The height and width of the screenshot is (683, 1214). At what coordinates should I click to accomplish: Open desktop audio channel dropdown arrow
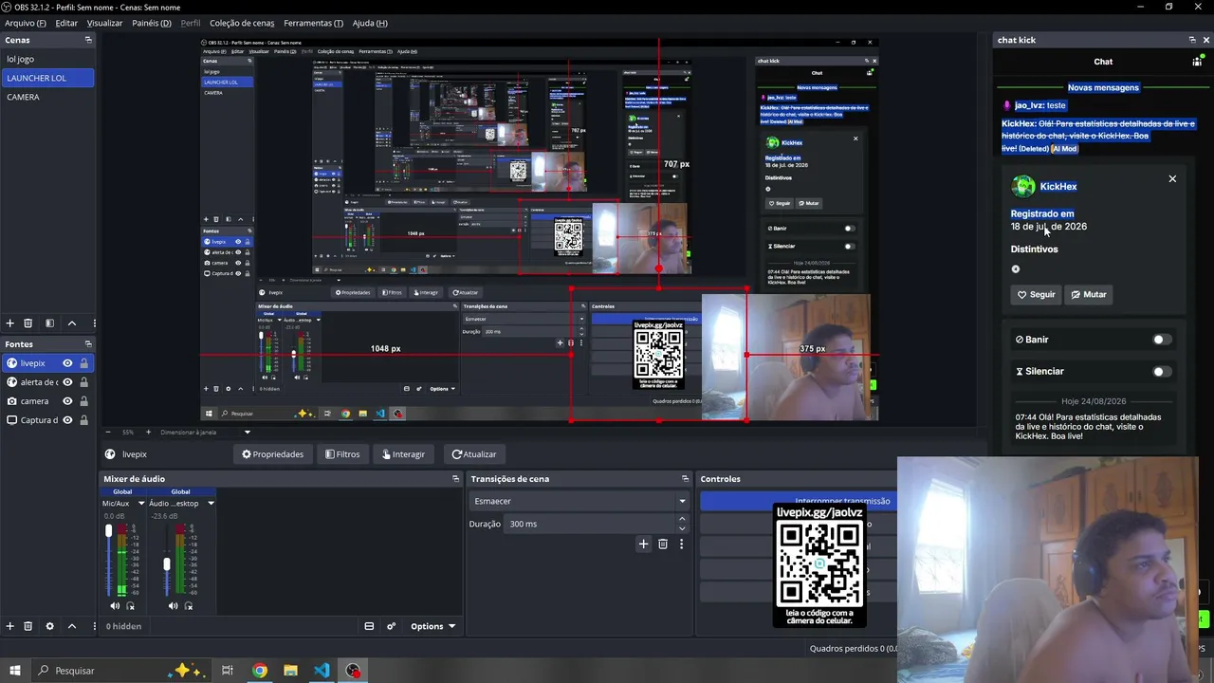point(211,504)
